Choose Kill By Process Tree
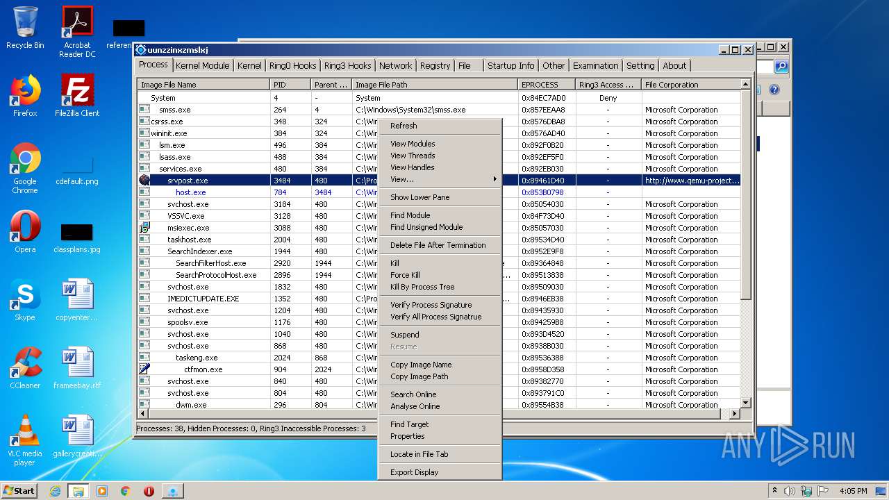The image size is (889, 500). (440, 287)
